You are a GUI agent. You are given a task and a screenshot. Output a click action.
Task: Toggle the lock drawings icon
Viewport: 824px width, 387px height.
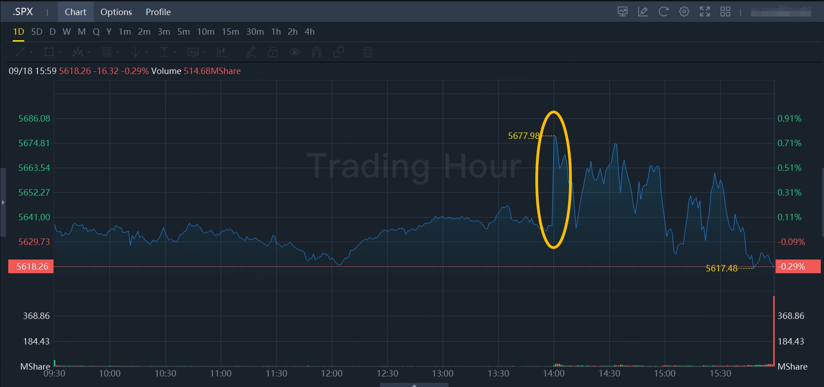click(273, 52)
